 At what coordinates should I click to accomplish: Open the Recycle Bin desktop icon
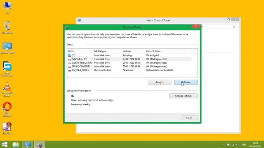(7, 28)
